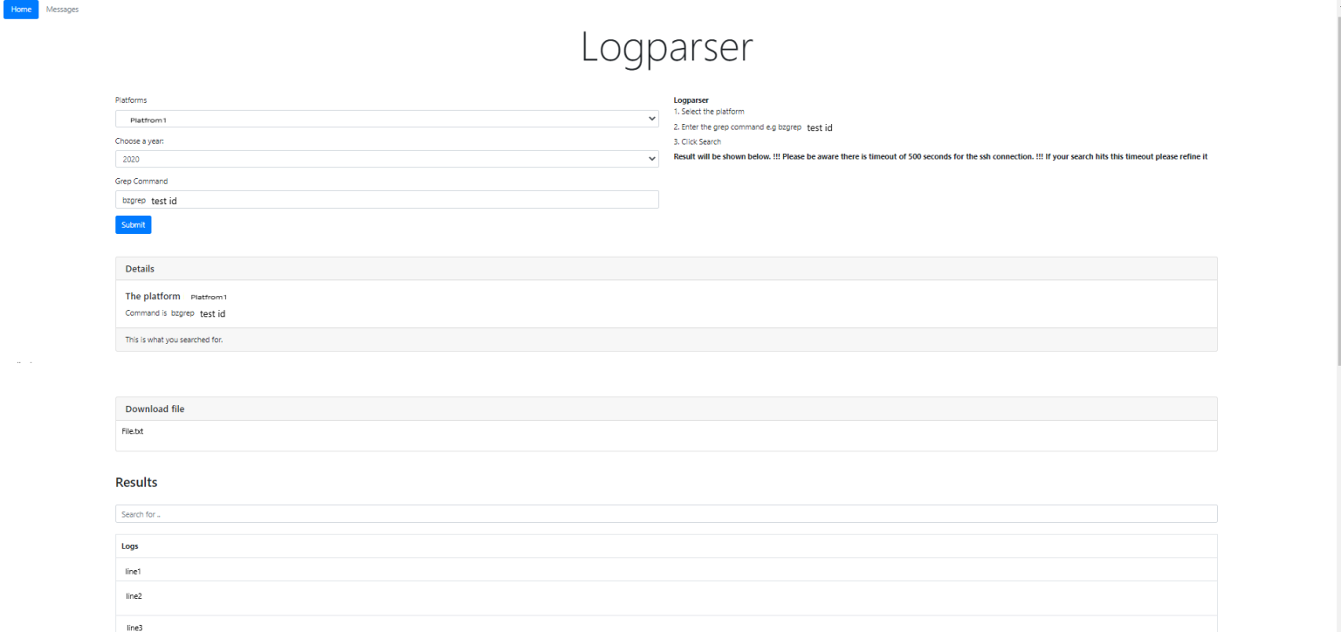Open the Home navigation tab
The image size is (1341, 632).
pyautogui.click(x=21, y=10)
